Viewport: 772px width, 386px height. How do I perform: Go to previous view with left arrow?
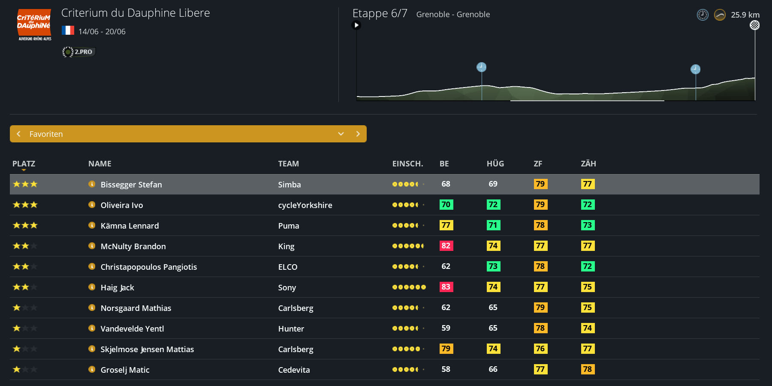tap(19, 134)
